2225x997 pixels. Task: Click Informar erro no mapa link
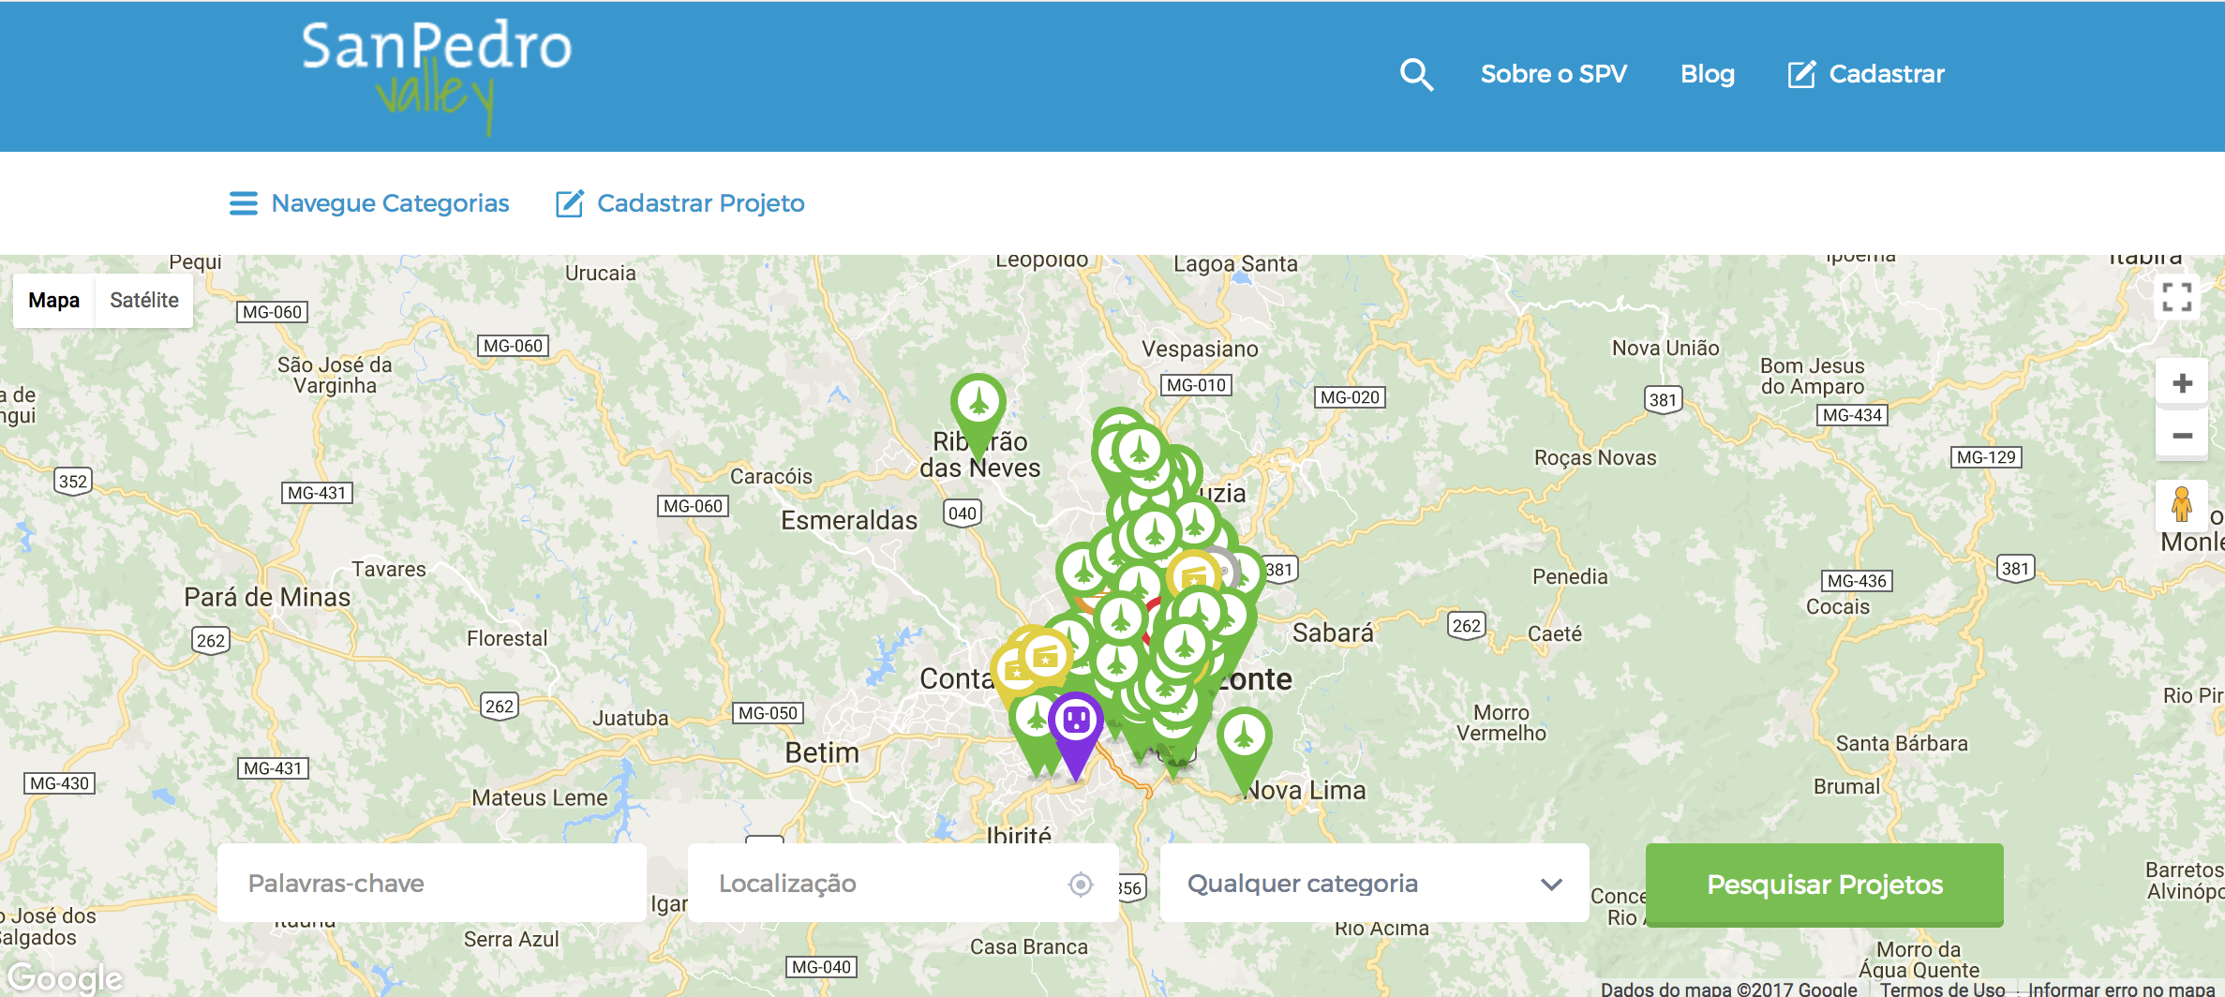pyautogui.click(x=2121, y=989)
